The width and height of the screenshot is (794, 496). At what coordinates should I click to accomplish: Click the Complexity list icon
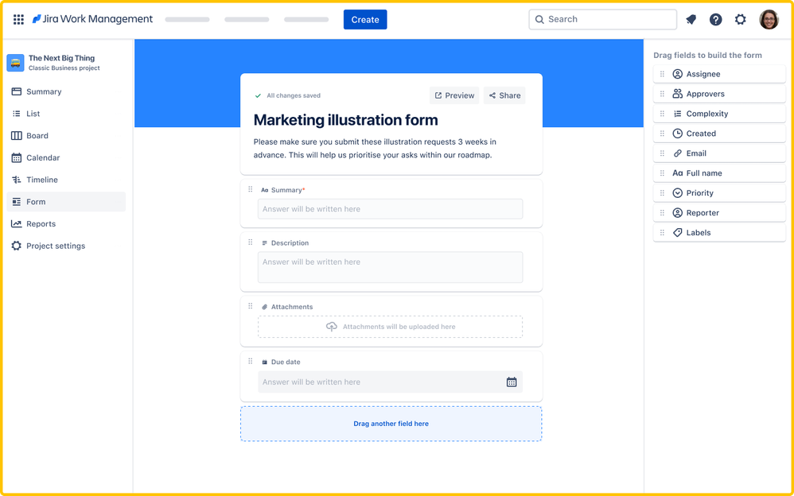[x=678, y=114]
